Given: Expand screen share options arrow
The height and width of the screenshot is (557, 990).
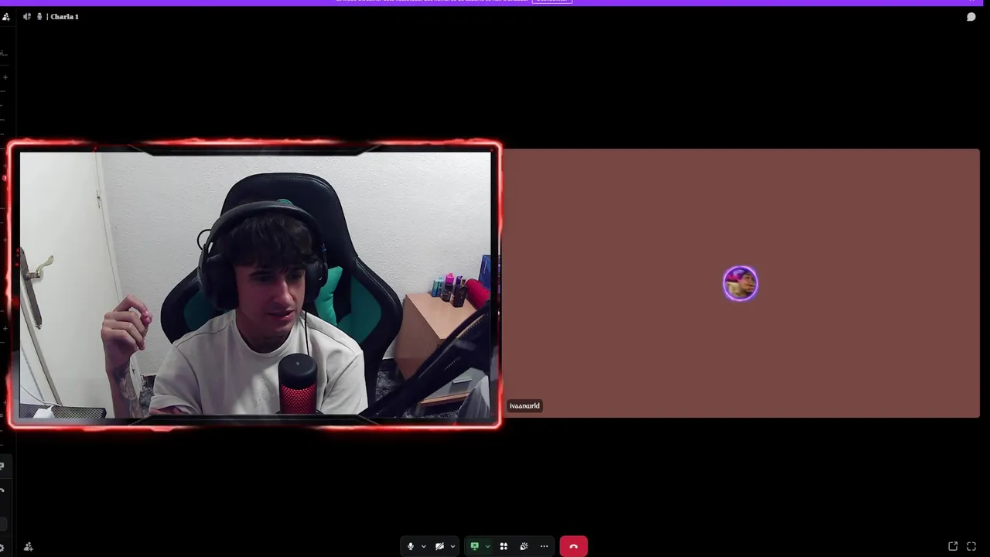Looking at the screenshot, I should point(487,547).
